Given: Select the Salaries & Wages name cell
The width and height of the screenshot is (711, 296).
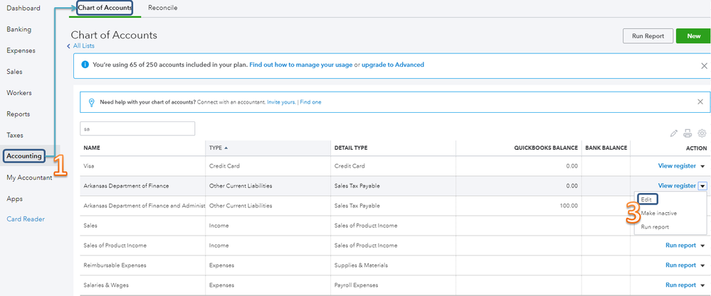Looking at the screenshot, I should pos(105,285).
